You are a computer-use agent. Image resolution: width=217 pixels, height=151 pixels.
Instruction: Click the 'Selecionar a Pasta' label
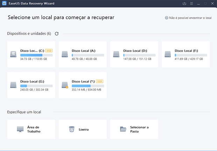tap(139, 129)
